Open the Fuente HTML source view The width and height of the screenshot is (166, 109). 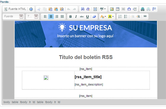point(15,9)
